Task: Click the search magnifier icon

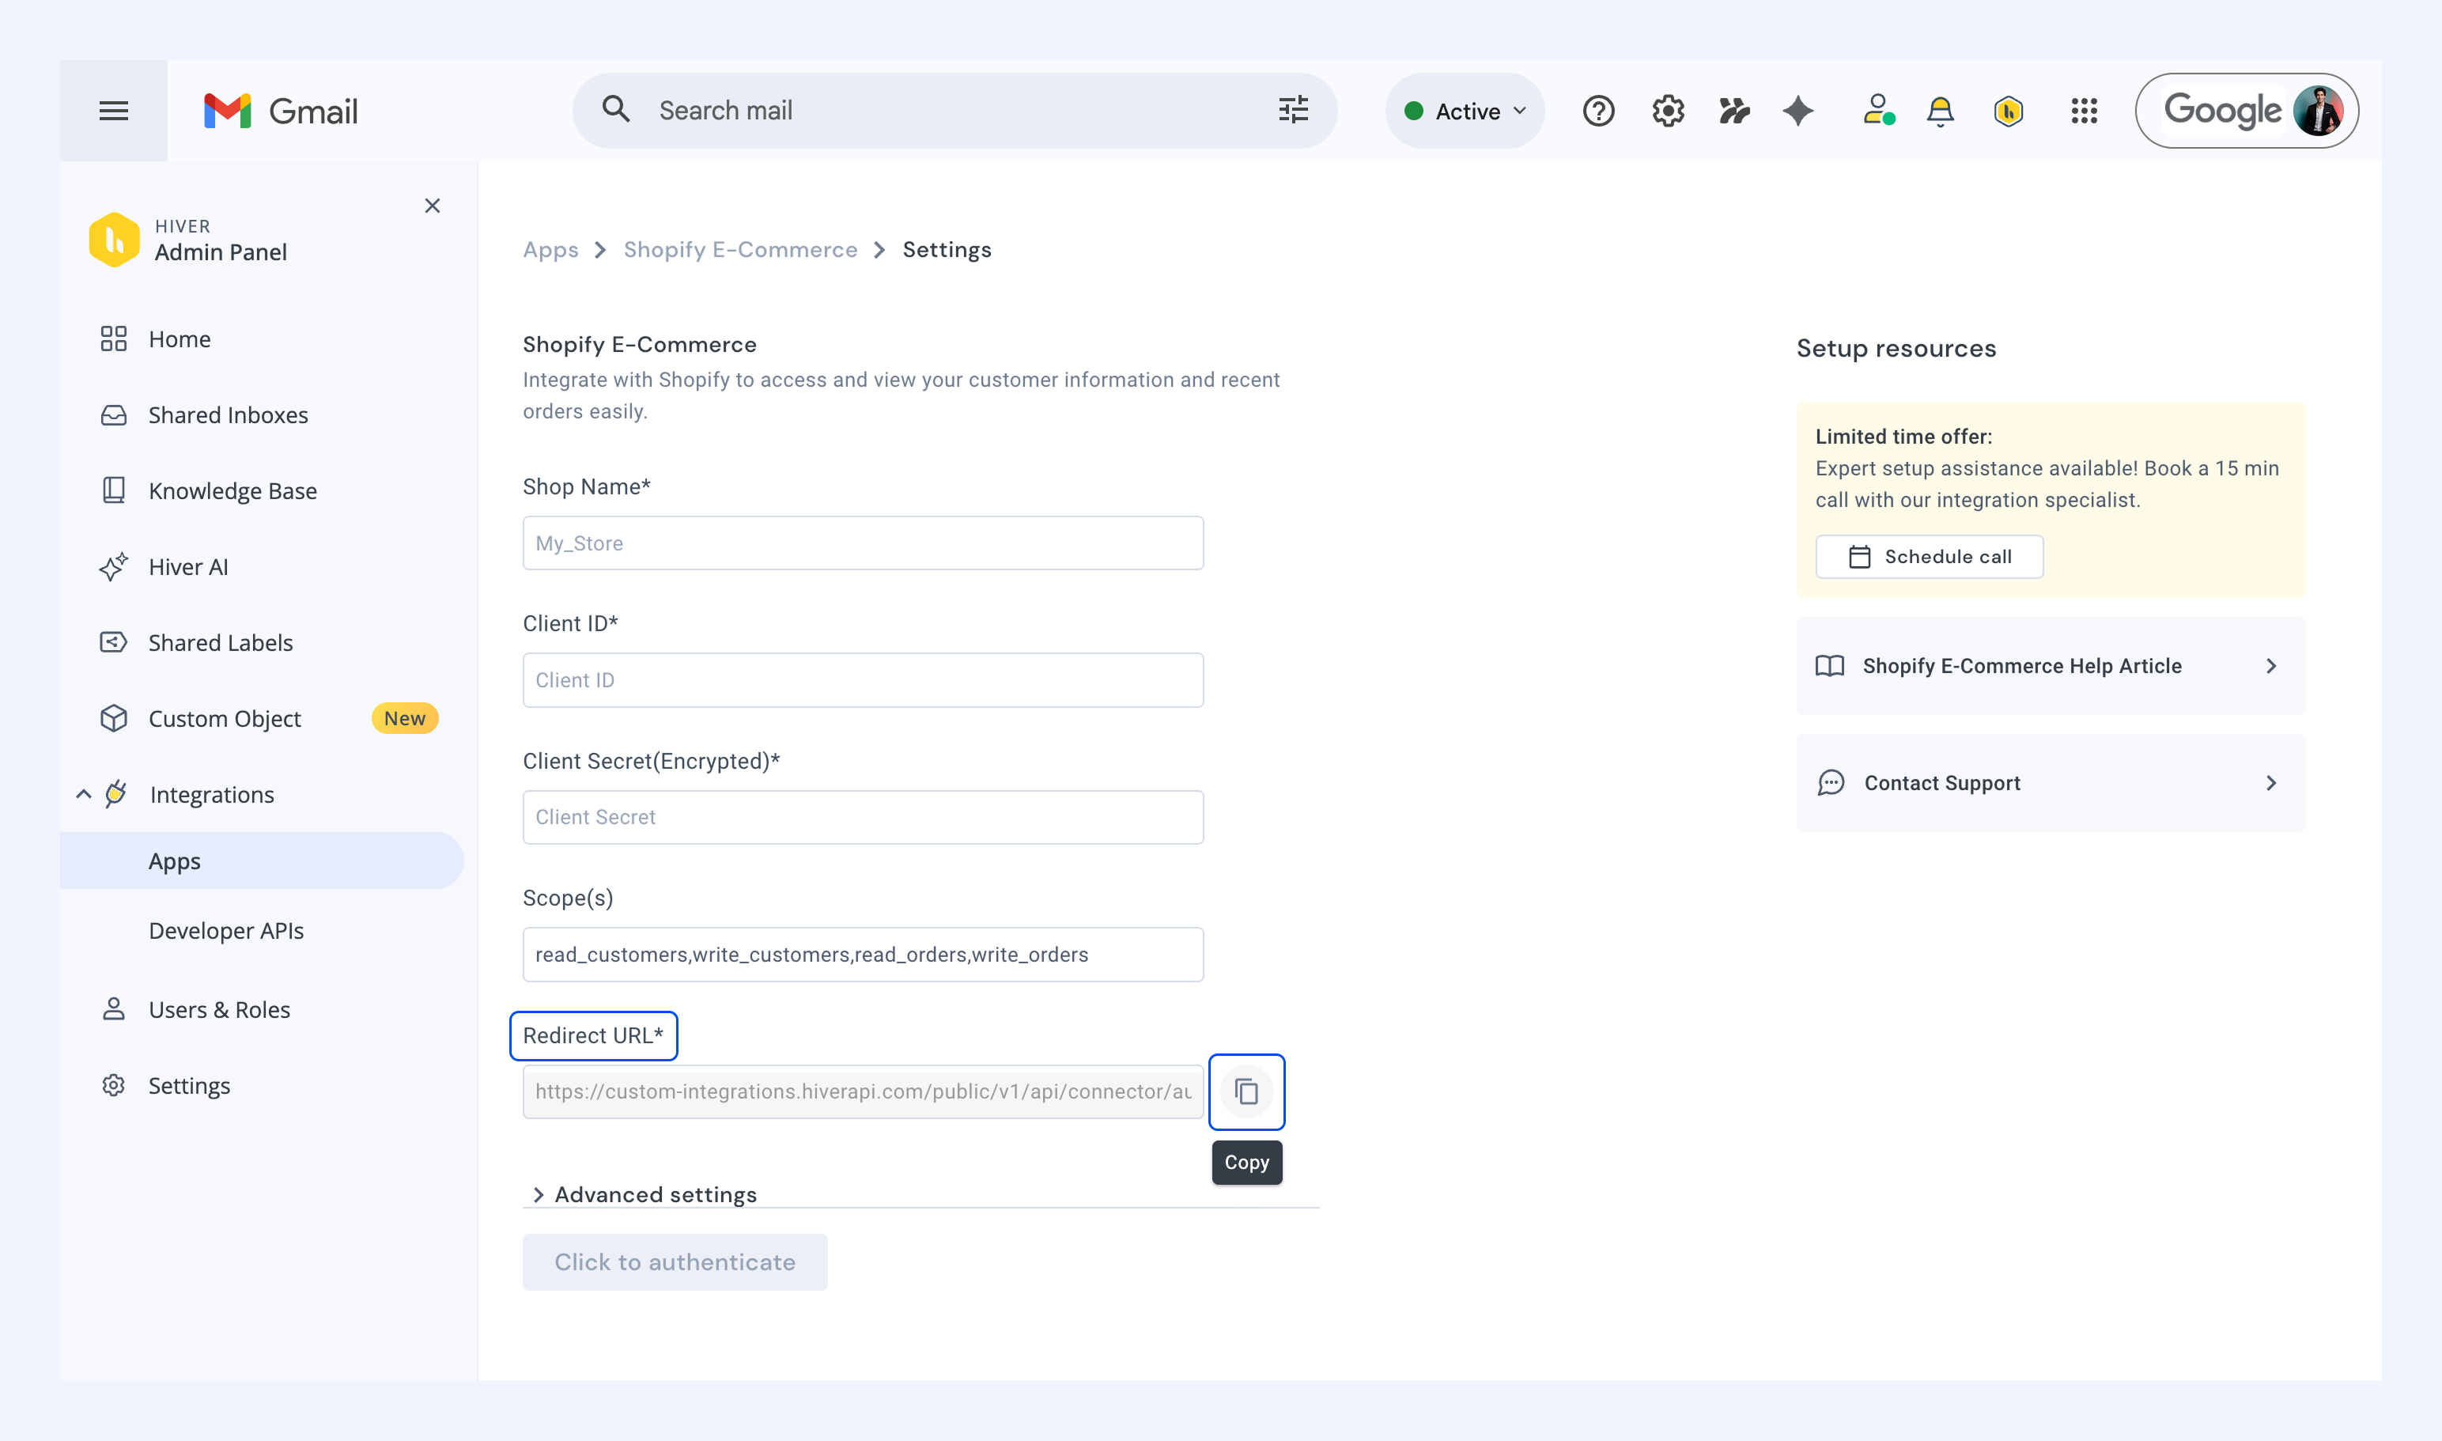Action: (615, 109)
